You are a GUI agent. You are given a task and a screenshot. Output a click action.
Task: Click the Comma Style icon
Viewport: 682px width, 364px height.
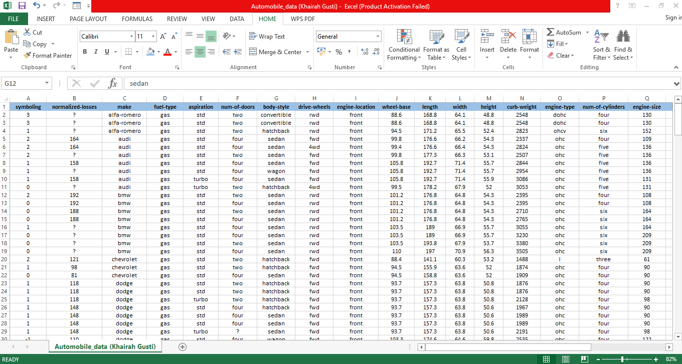[350, 52]
